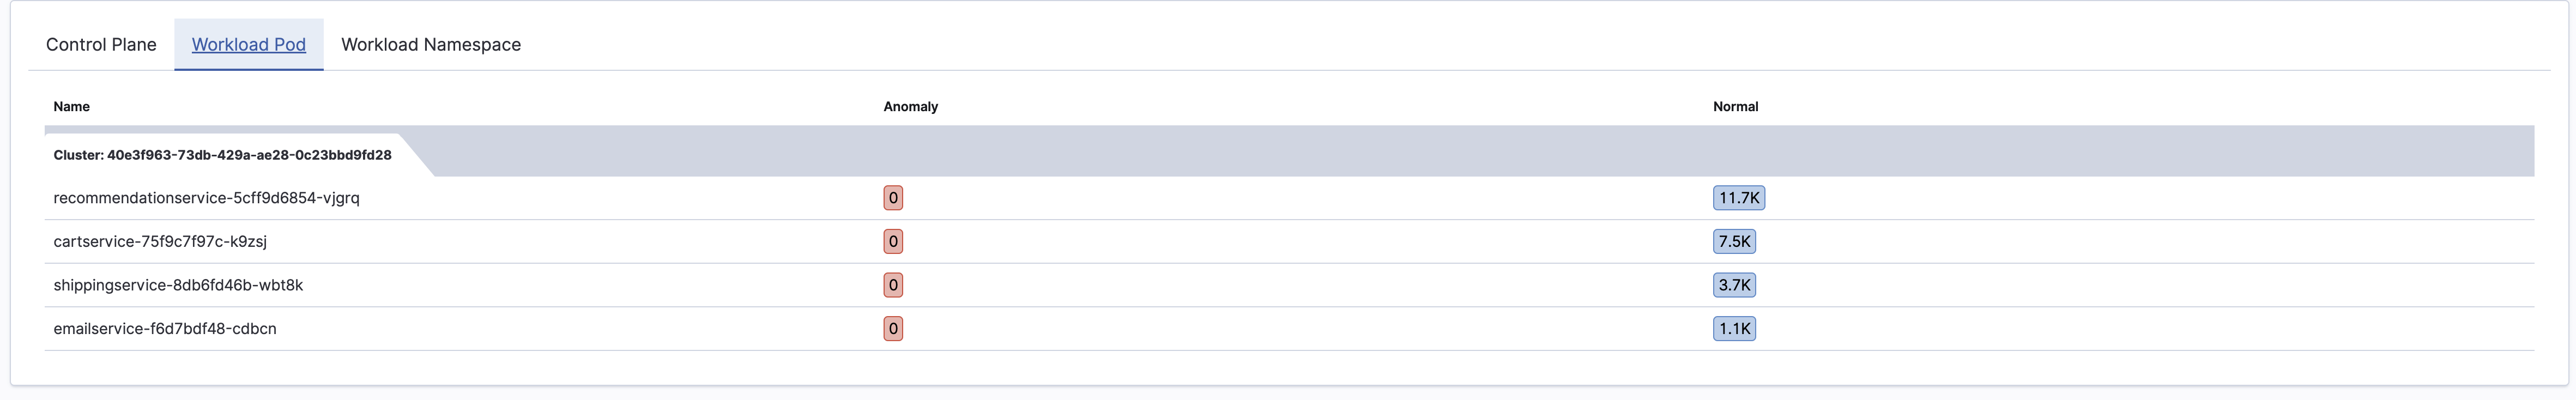Click the 11.7K normal count badge

pyautogui.click(x=1739, y=198)
